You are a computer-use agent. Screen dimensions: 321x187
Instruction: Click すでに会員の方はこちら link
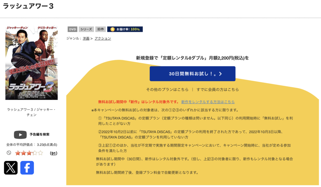pos(218,89)
